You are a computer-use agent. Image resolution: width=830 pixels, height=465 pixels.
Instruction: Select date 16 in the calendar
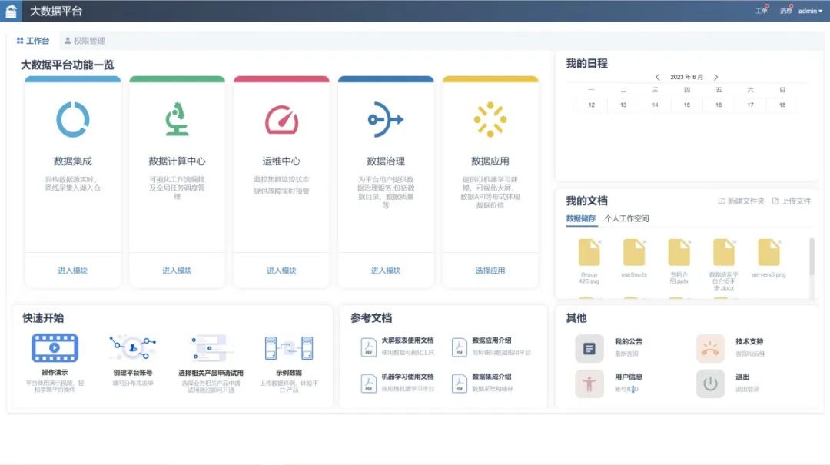click(x=719, y=105)
